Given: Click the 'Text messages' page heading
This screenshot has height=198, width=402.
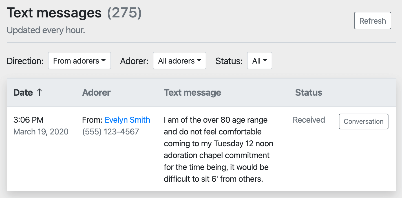Looking at the screenshot, I should pyautogui.click(x=54, y=13).
